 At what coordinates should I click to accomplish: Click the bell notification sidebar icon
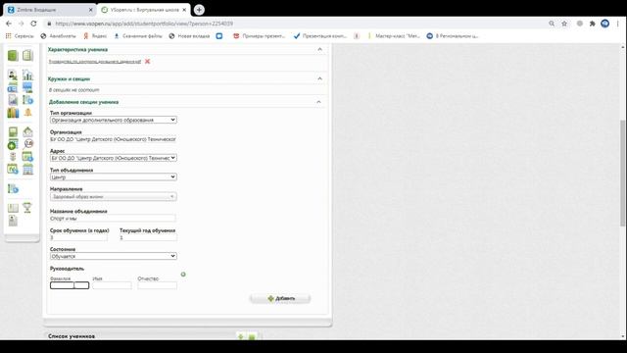tap(27, 113)
